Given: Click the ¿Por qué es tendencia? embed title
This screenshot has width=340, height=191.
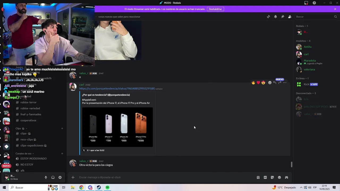Looking at the screenshot, I should pos(106,95).
